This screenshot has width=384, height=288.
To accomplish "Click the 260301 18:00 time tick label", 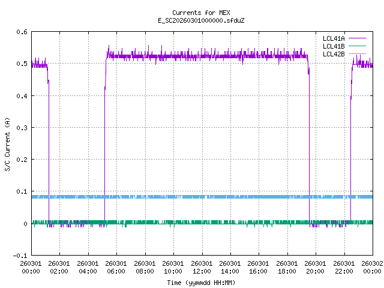I will coord(287,267).
